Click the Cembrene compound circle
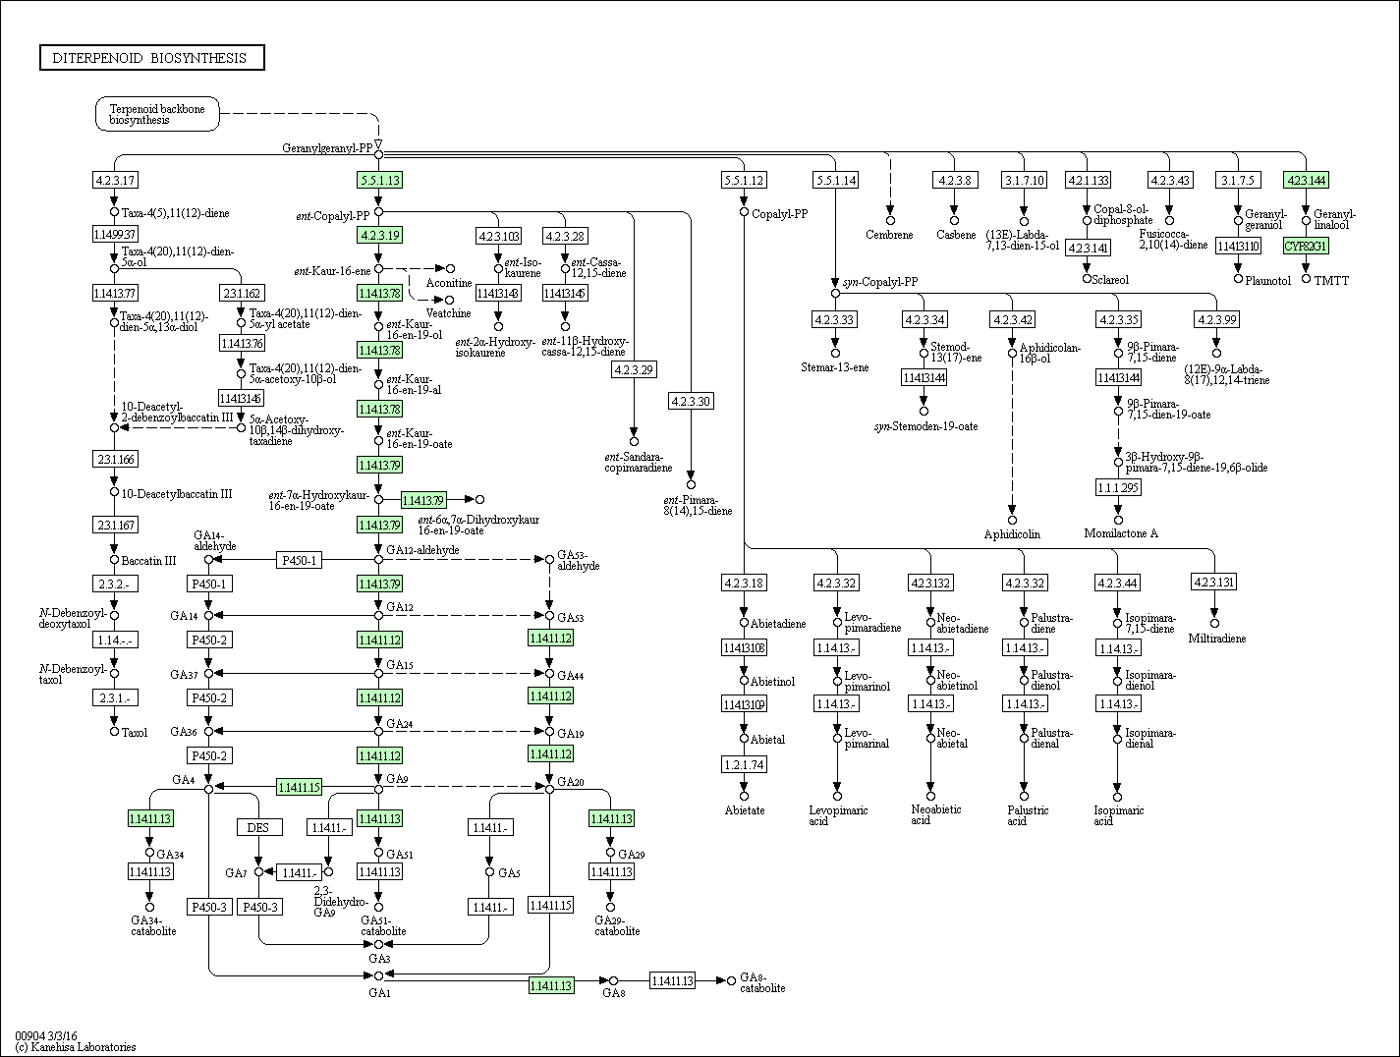Viewport: 1400px width, 1057px height. (890, 220)
